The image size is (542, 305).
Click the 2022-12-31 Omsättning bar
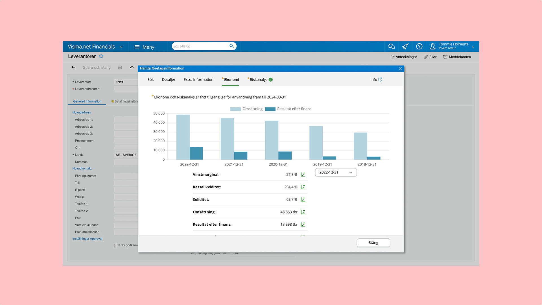click(183, 137)
